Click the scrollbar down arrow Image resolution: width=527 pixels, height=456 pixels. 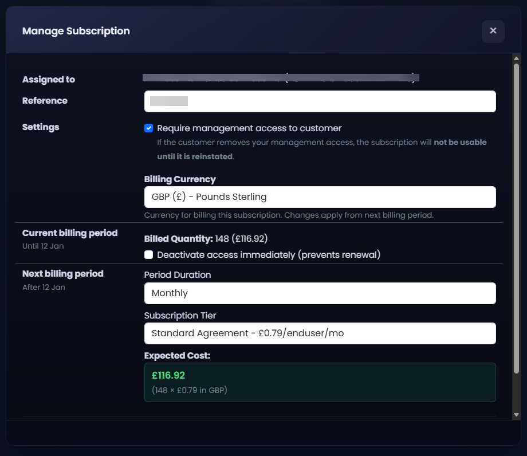[x=516, y=415]
